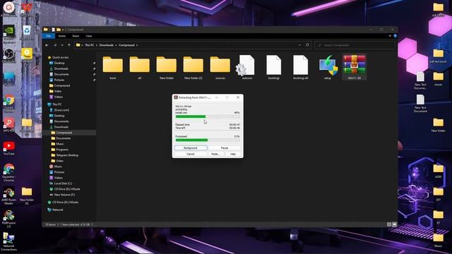The width and height of the screenshot is (452, 254).
Task: Pause the WinRAR extraction
Action: tap(225, 147)
